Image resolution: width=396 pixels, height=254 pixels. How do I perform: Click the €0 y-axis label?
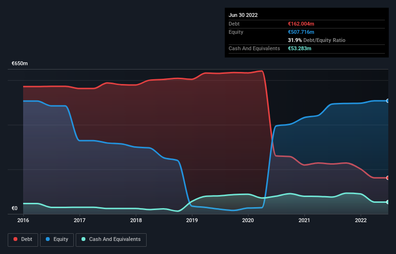14,209
